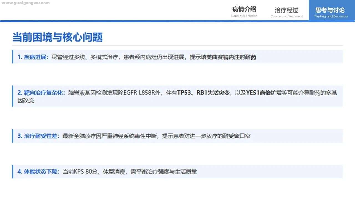Click the 全脑放疗 text in item 3
The height and width of the screenshot is (199, 355).
click(83, 136)
